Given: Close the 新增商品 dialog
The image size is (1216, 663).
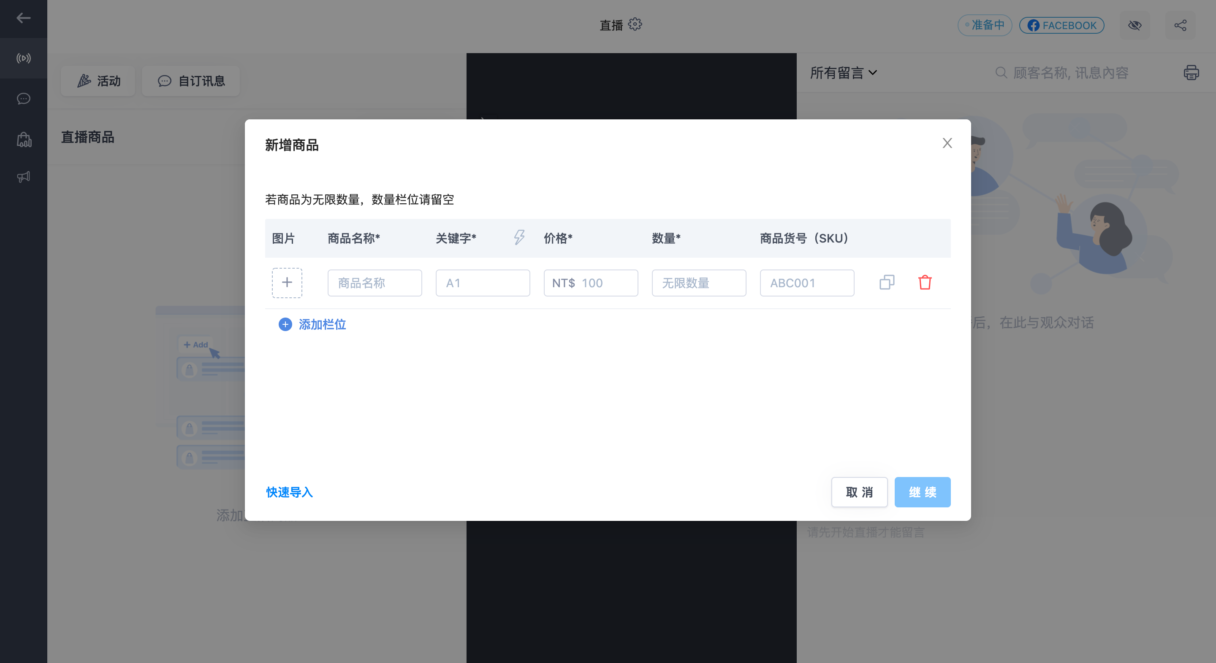Looking at the screenshot, I should coord(947,143).
